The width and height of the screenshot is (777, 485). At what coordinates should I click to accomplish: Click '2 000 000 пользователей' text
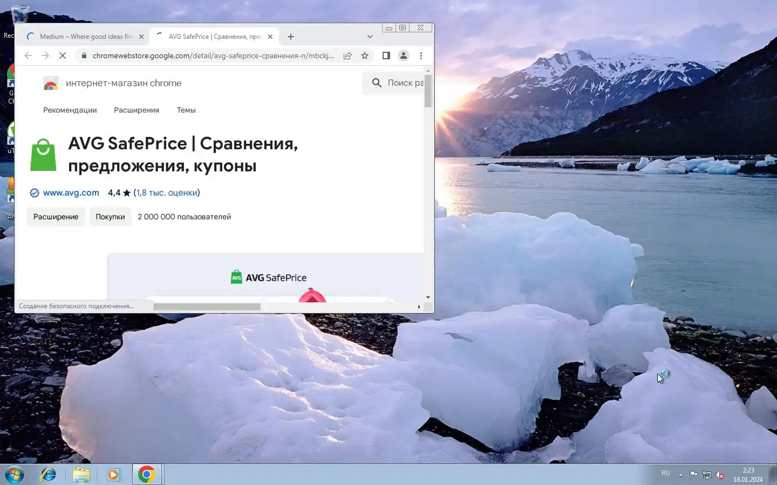click(x=184, y=217)
